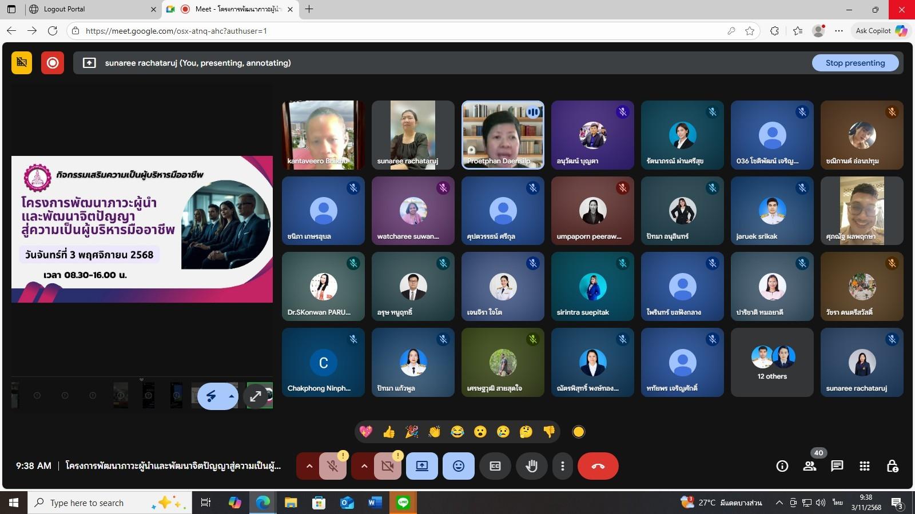The image size is (915, 514).
Task: Expand video settings arrow beside camera
Action: tap(364, 466)
